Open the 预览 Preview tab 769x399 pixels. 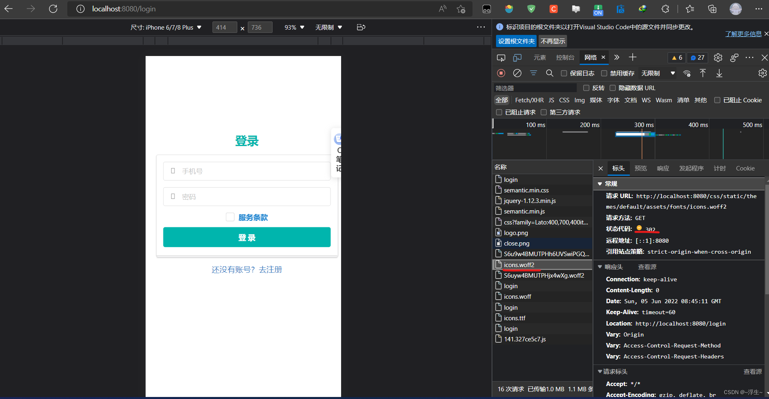[641, 168]
